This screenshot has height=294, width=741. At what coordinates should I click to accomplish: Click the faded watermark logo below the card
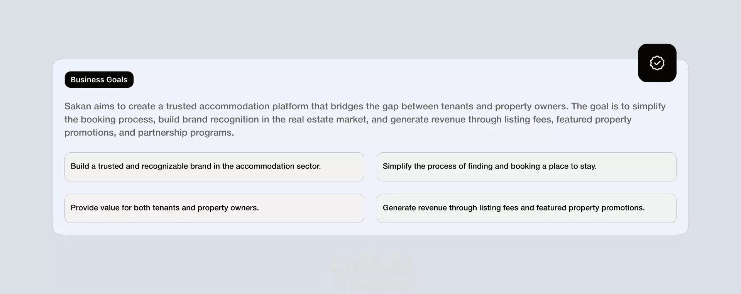coord(370,270)
